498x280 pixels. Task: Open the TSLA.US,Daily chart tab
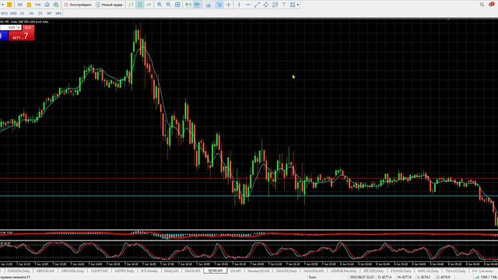coord(455,271)
